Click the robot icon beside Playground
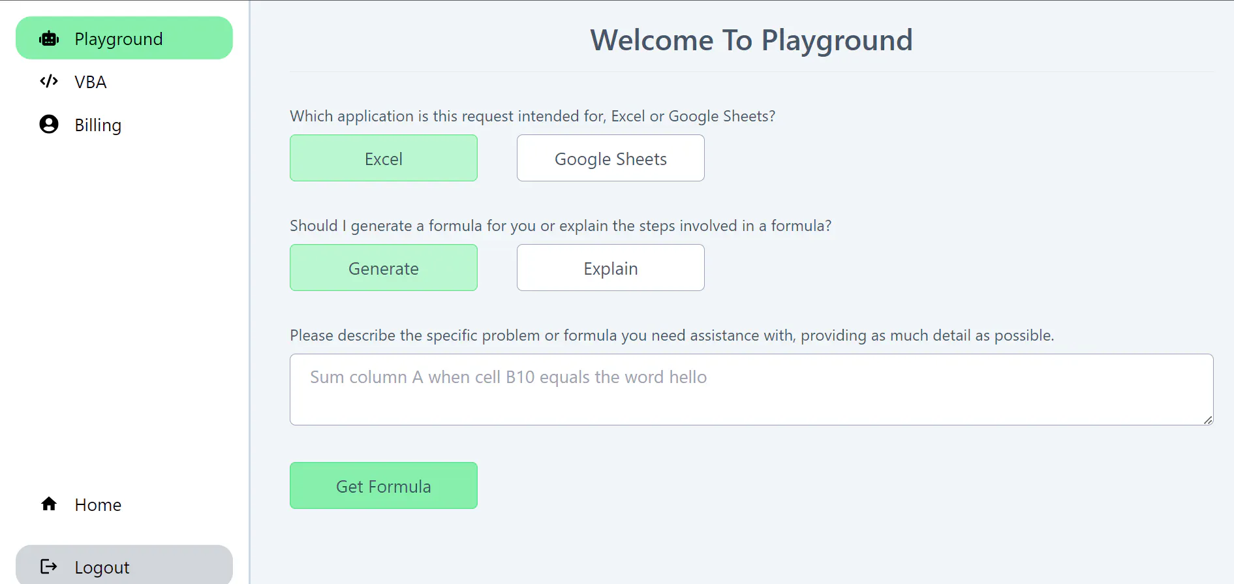This screenshot has width=1234, height=584. coord(49,38)
